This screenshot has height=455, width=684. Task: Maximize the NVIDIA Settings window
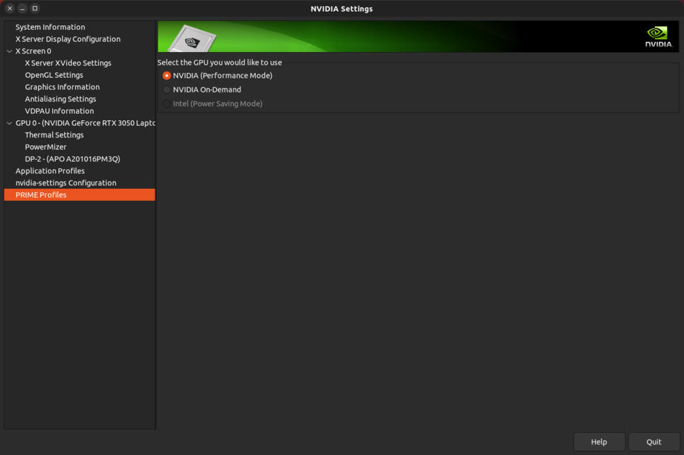coord(35,8)
